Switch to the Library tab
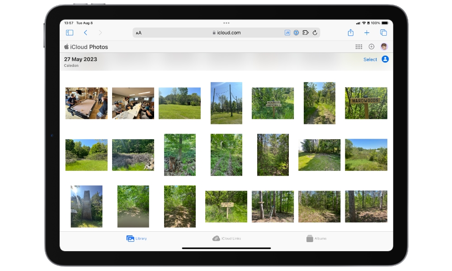Image resolution: width=452 pixels, height=271 pixels. (x=137, y=238)
